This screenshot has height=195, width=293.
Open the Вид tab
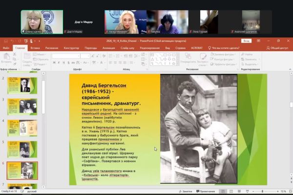pos(167,48)
